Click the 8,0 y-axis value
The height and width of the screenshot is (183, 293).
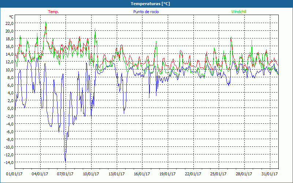click(x=11, y=78)
